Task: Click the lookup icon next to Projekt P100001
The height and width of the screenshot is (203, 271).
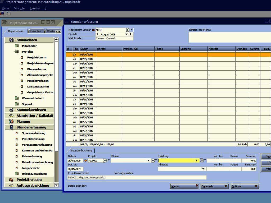Action: (x=105, y=160)
